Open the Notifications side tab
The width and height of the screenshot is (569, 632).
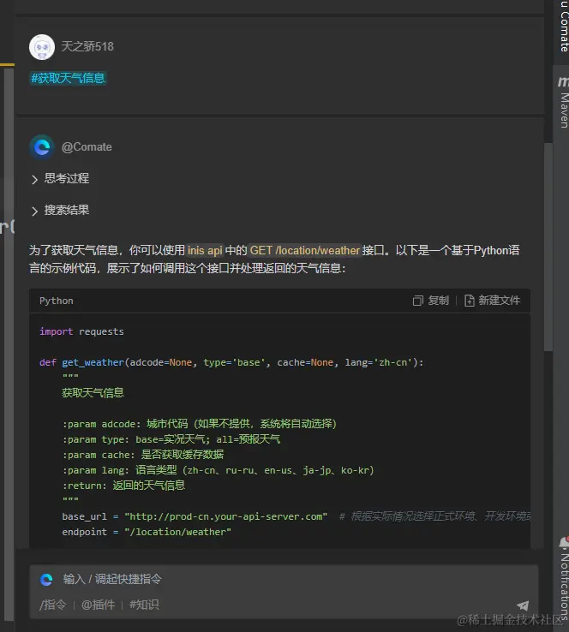click(564, 578)
